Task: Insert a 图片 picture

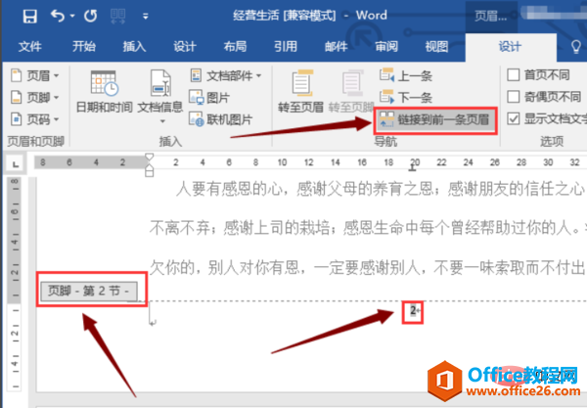Action: pyautogui.click(x=209, y=97)
